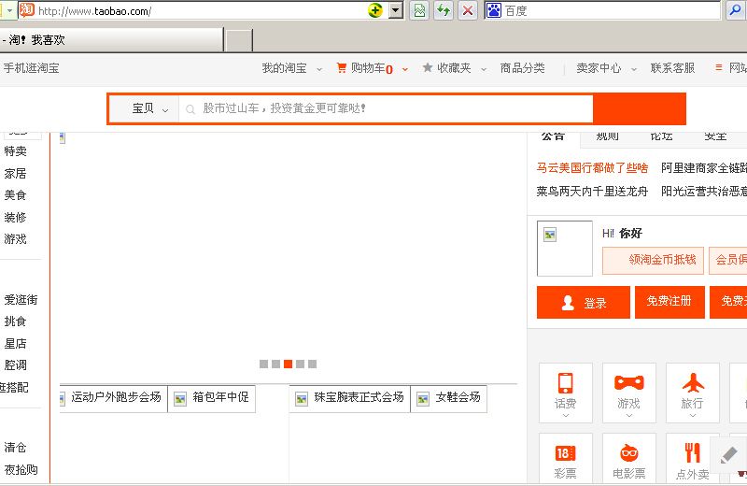747x486 pixels.
Task: Click the shopping cart icon
Action: pyautogui.click(x=341, y=68)
